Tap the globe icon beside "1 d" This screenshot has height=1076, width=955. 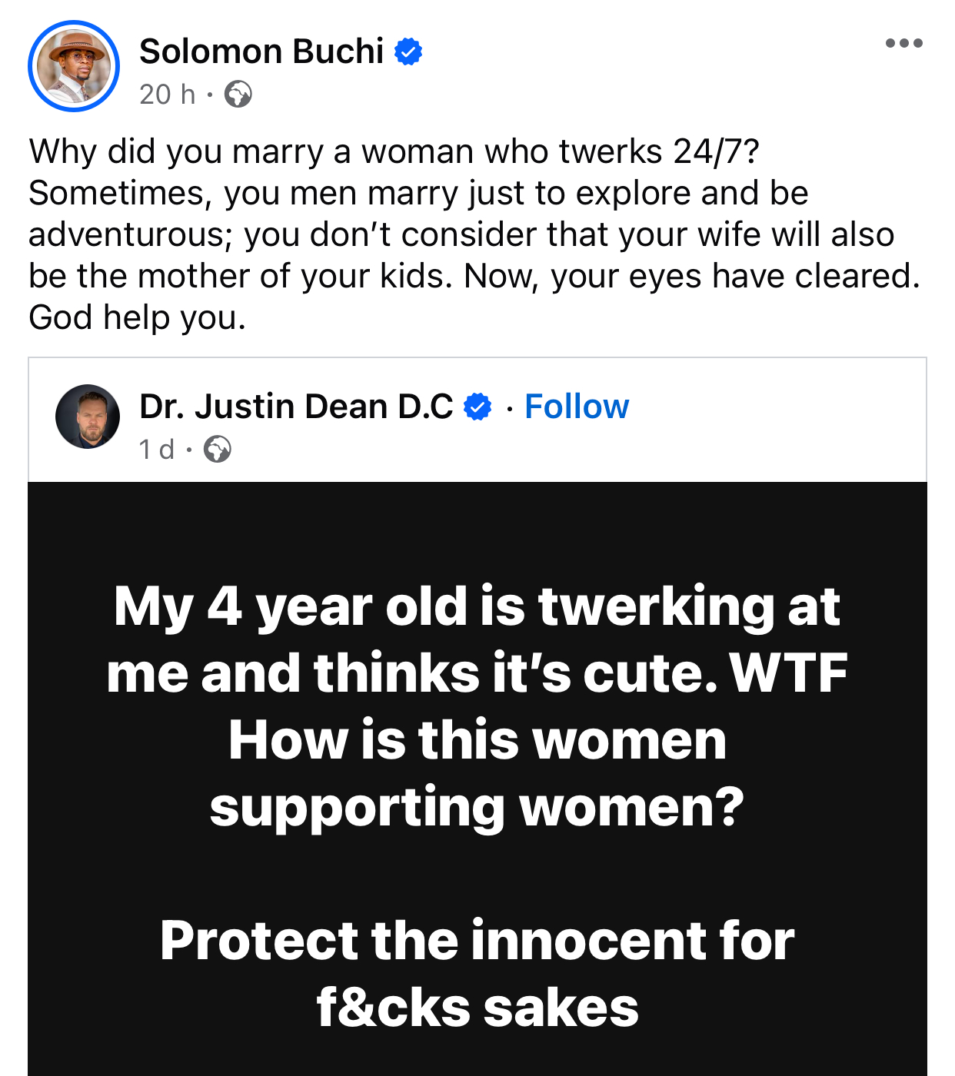[218, 449]
